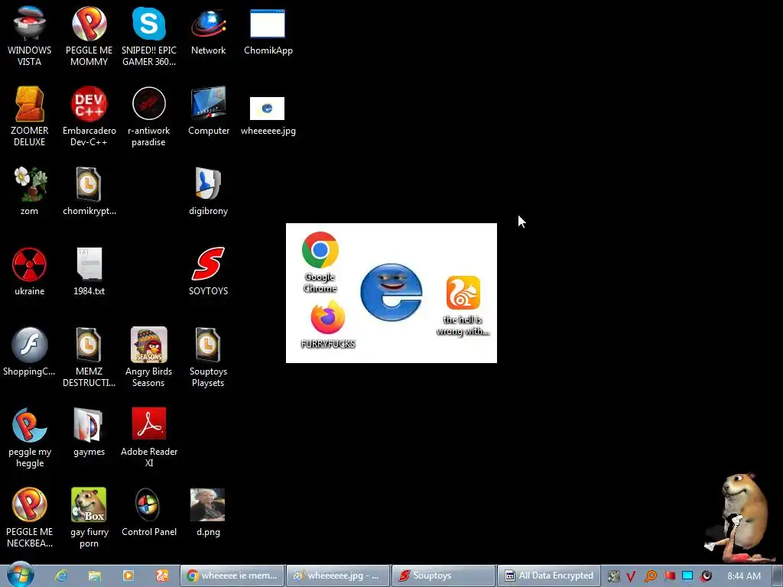Click the orange magnifier tray icon
This screenshot has height=587, width=783.
click(x=650, y=576)
